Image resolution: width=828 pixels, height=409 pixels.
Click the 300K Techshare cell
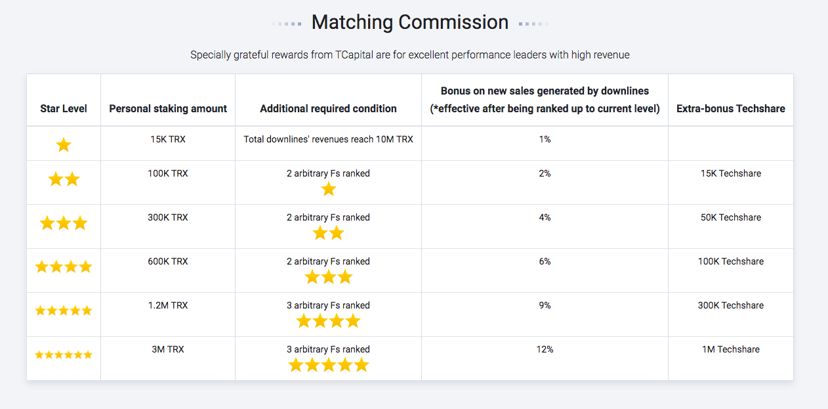coord(731,305)
